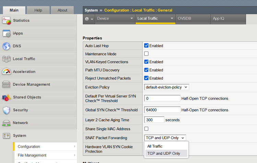Image resolution: width=257 pixels, height=163 pixels.
Task: Click the Acceleration gauge icon
Action: pyautogui.click(x=7, y=72)
